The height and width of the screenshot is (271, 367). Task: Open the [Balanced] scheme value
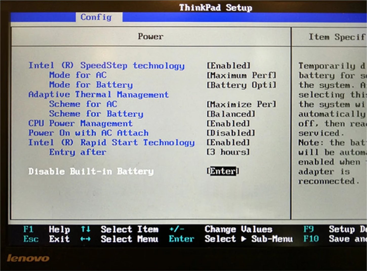pos(231,114)
